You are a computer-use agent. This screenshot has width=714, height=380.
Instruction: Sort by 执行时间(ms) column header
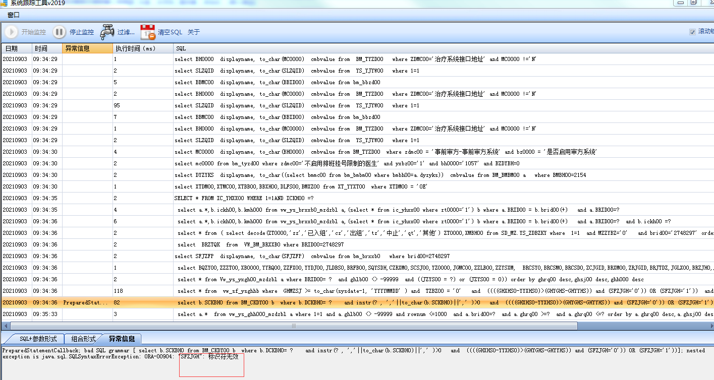tap(143, 48)
